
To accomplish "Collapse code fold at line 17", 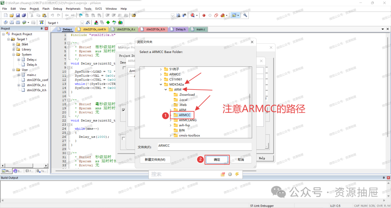I will [x=68, y=100].
